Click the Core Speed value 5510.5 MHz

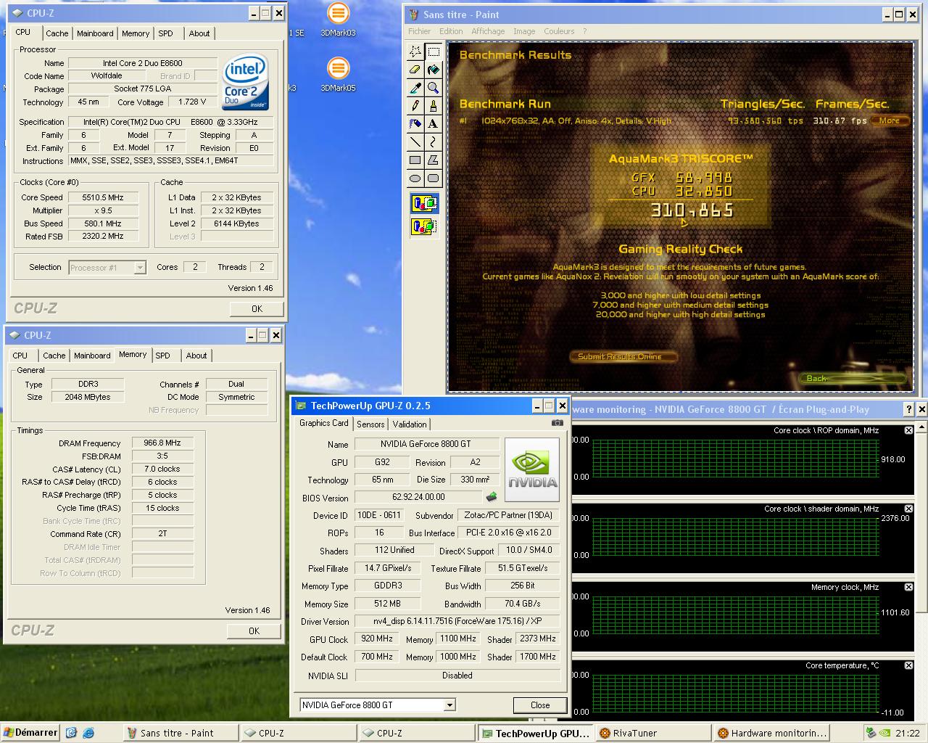point(102,197)
